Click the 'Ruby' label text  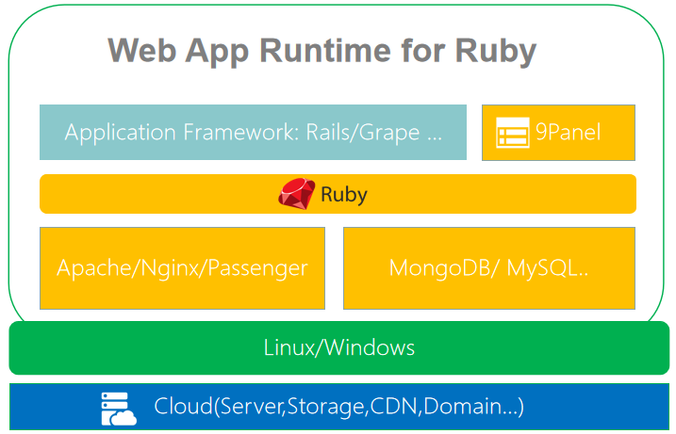344,195
